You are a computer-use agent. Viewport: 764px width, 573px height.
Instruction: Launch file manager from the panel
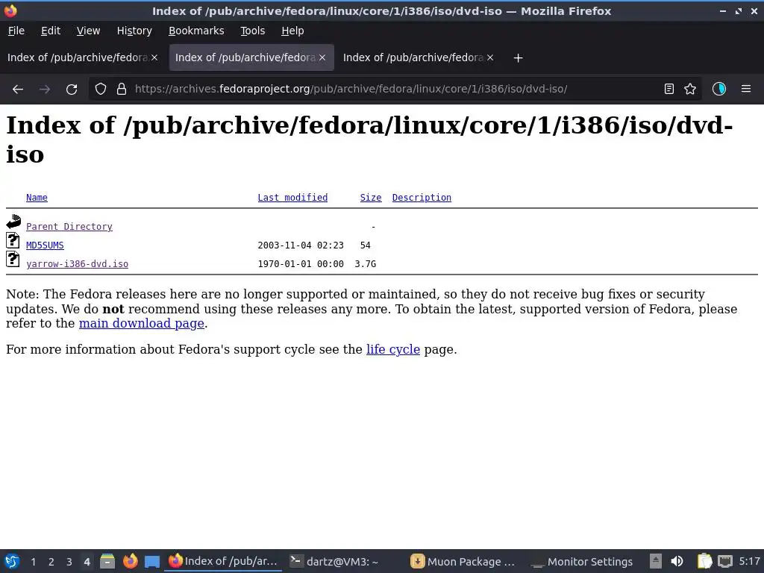(107, 561)
